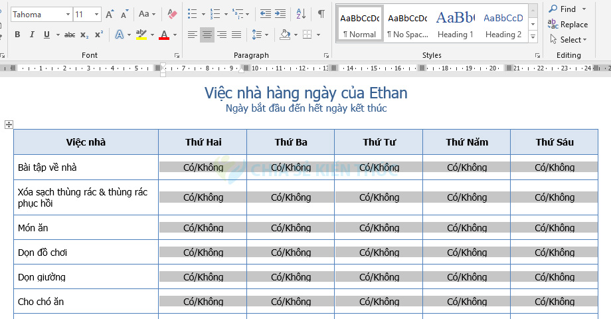Click the Multilevel List icon
This screenshot has width=611, height=319.
pos(238,15)
